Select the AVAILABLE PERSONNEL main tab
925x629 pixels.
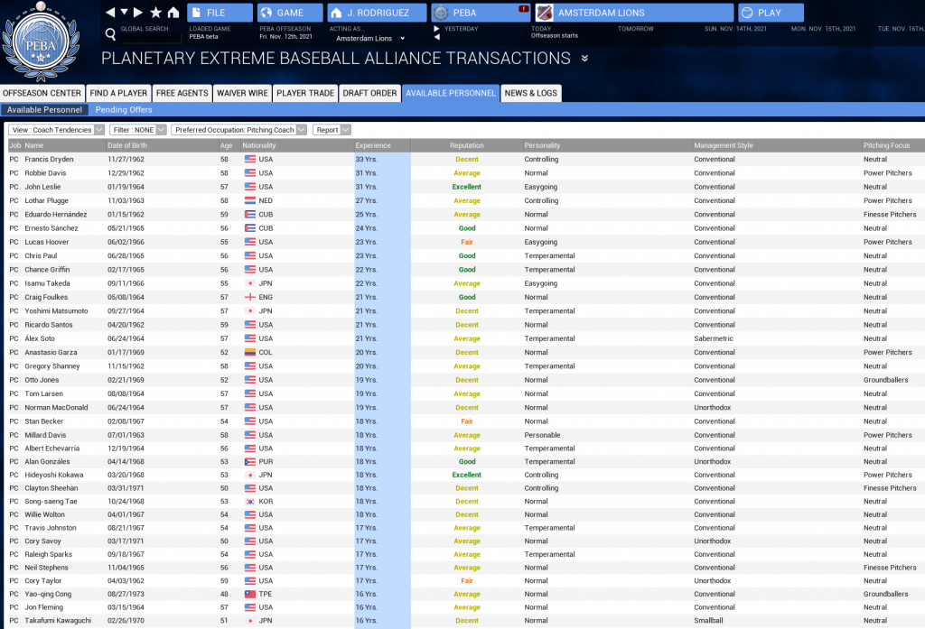pyautogui.click(x=451, y=93)
